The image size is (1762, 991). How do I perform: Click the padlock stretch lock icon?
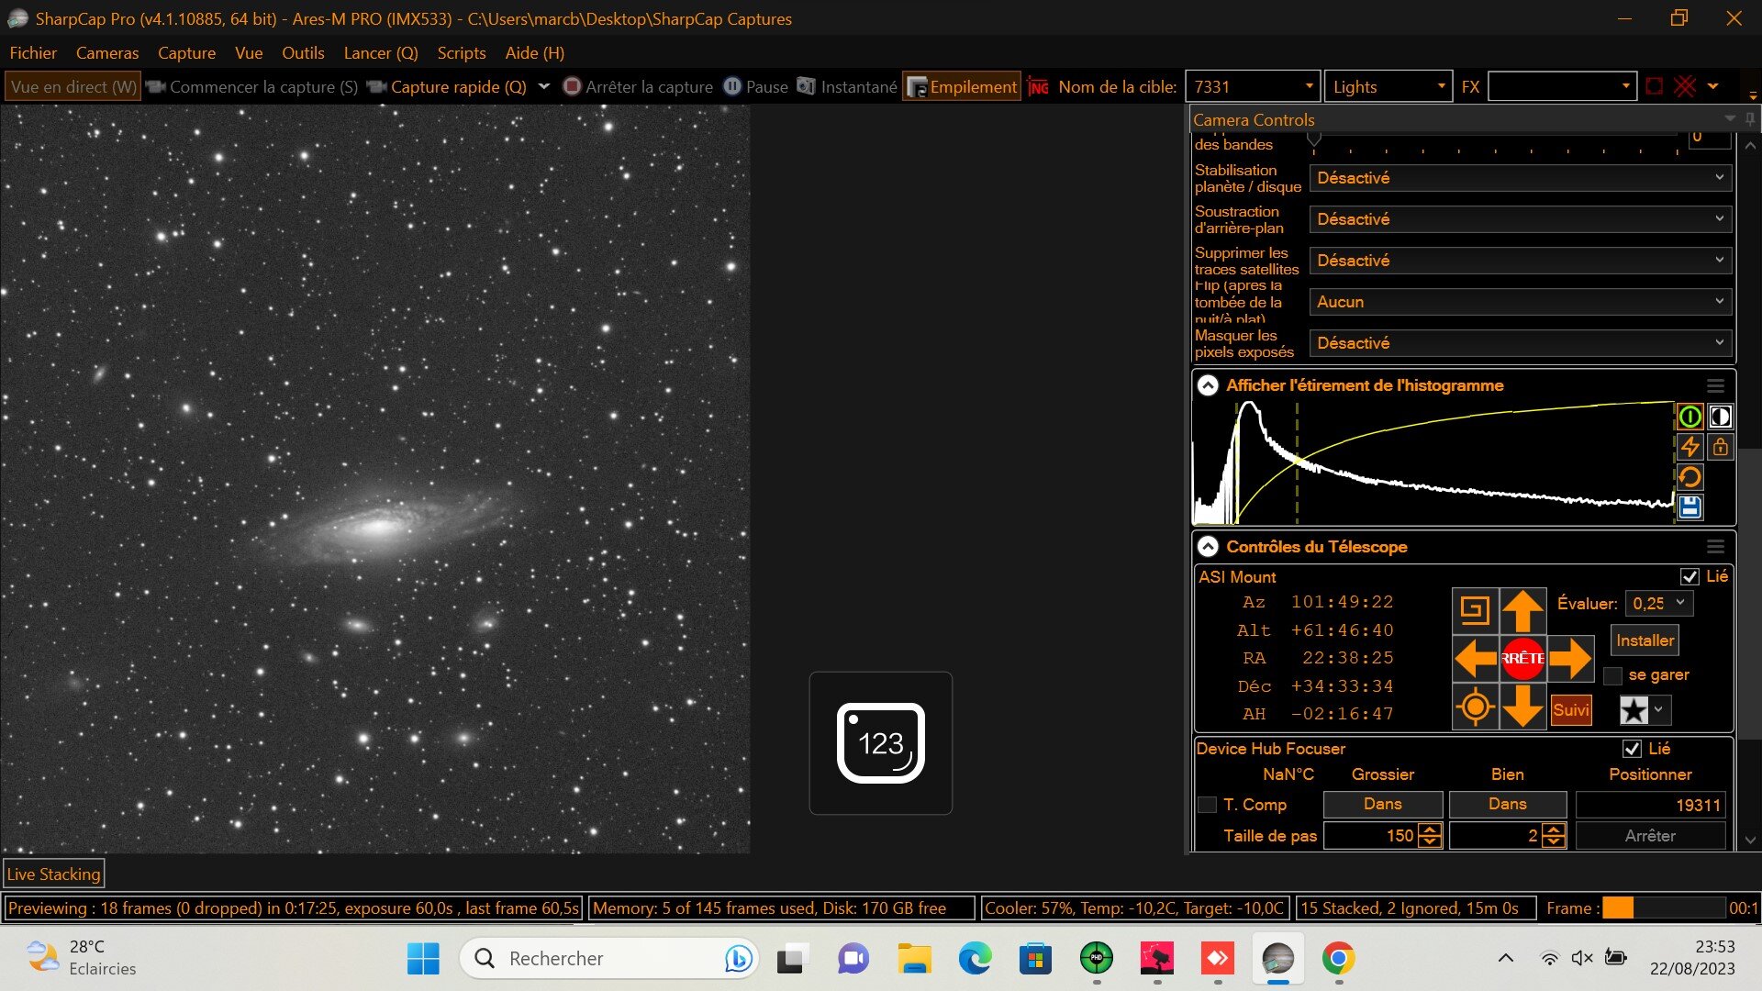pos(1720,447)
